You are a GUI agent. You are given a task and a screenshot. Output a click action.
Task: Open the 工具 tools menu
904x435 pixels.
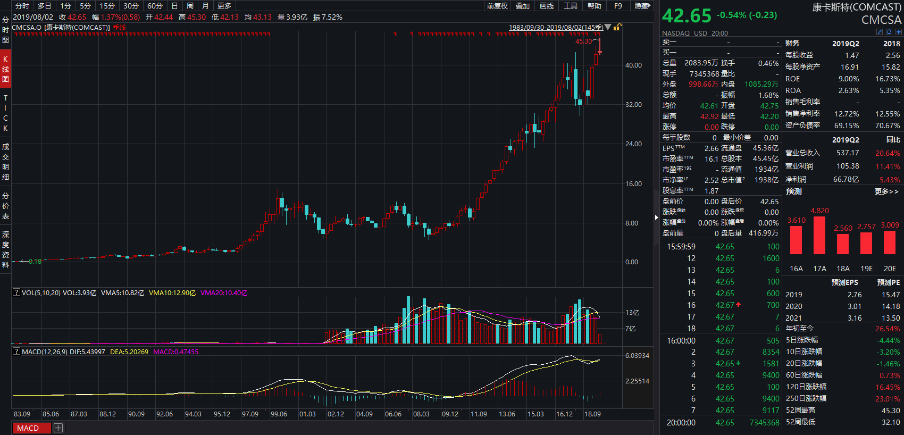coord(571,6)
